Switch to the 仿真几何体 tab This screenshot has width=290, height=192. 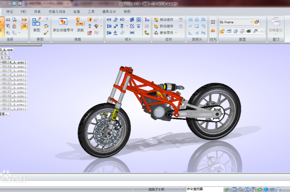(x=57, y=12)
